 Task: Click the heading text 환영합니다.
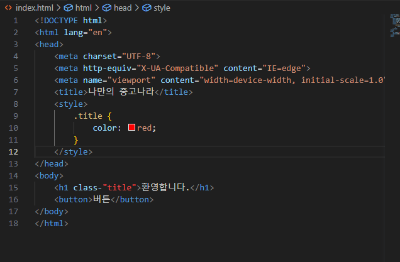165,187
